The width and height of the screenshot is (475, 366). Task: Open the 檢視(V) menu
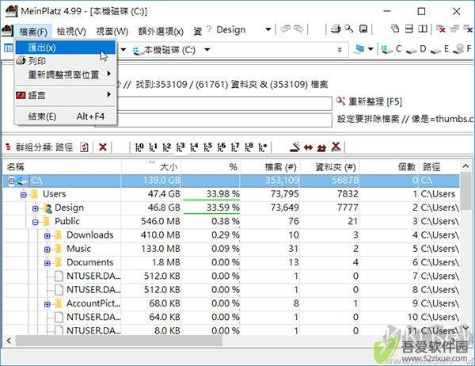point(71,31)
